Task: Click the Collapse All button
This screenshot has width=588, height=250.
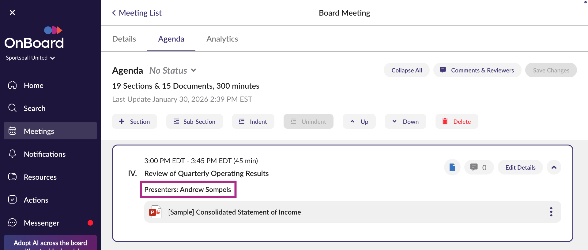Action: point(406,70)
